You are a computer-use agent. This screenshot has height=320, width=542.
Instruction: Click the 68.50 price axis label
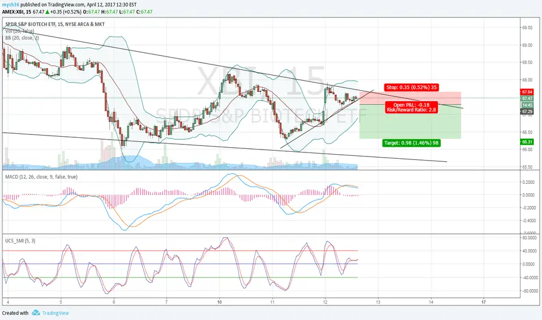pos(527,62)
